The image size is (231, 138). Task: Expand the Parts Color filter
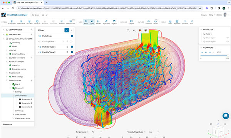click(x=38, y=36)
